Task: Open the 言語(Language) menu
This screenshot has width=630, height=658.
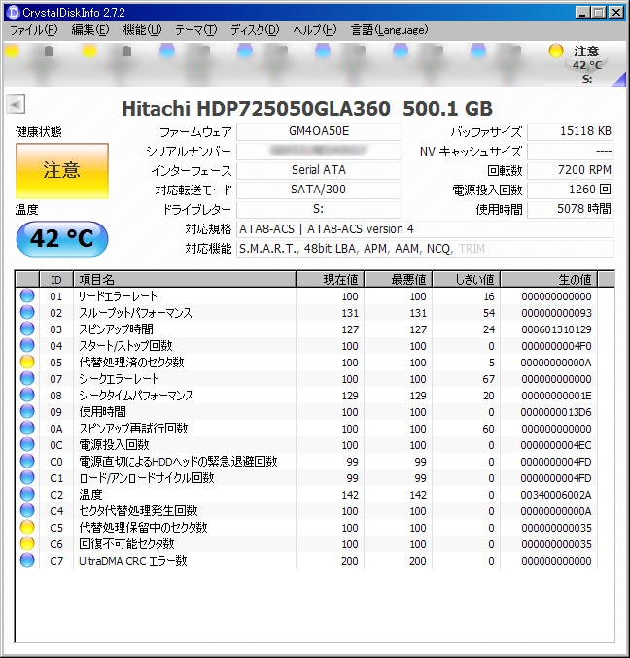Action: point(390,30)
